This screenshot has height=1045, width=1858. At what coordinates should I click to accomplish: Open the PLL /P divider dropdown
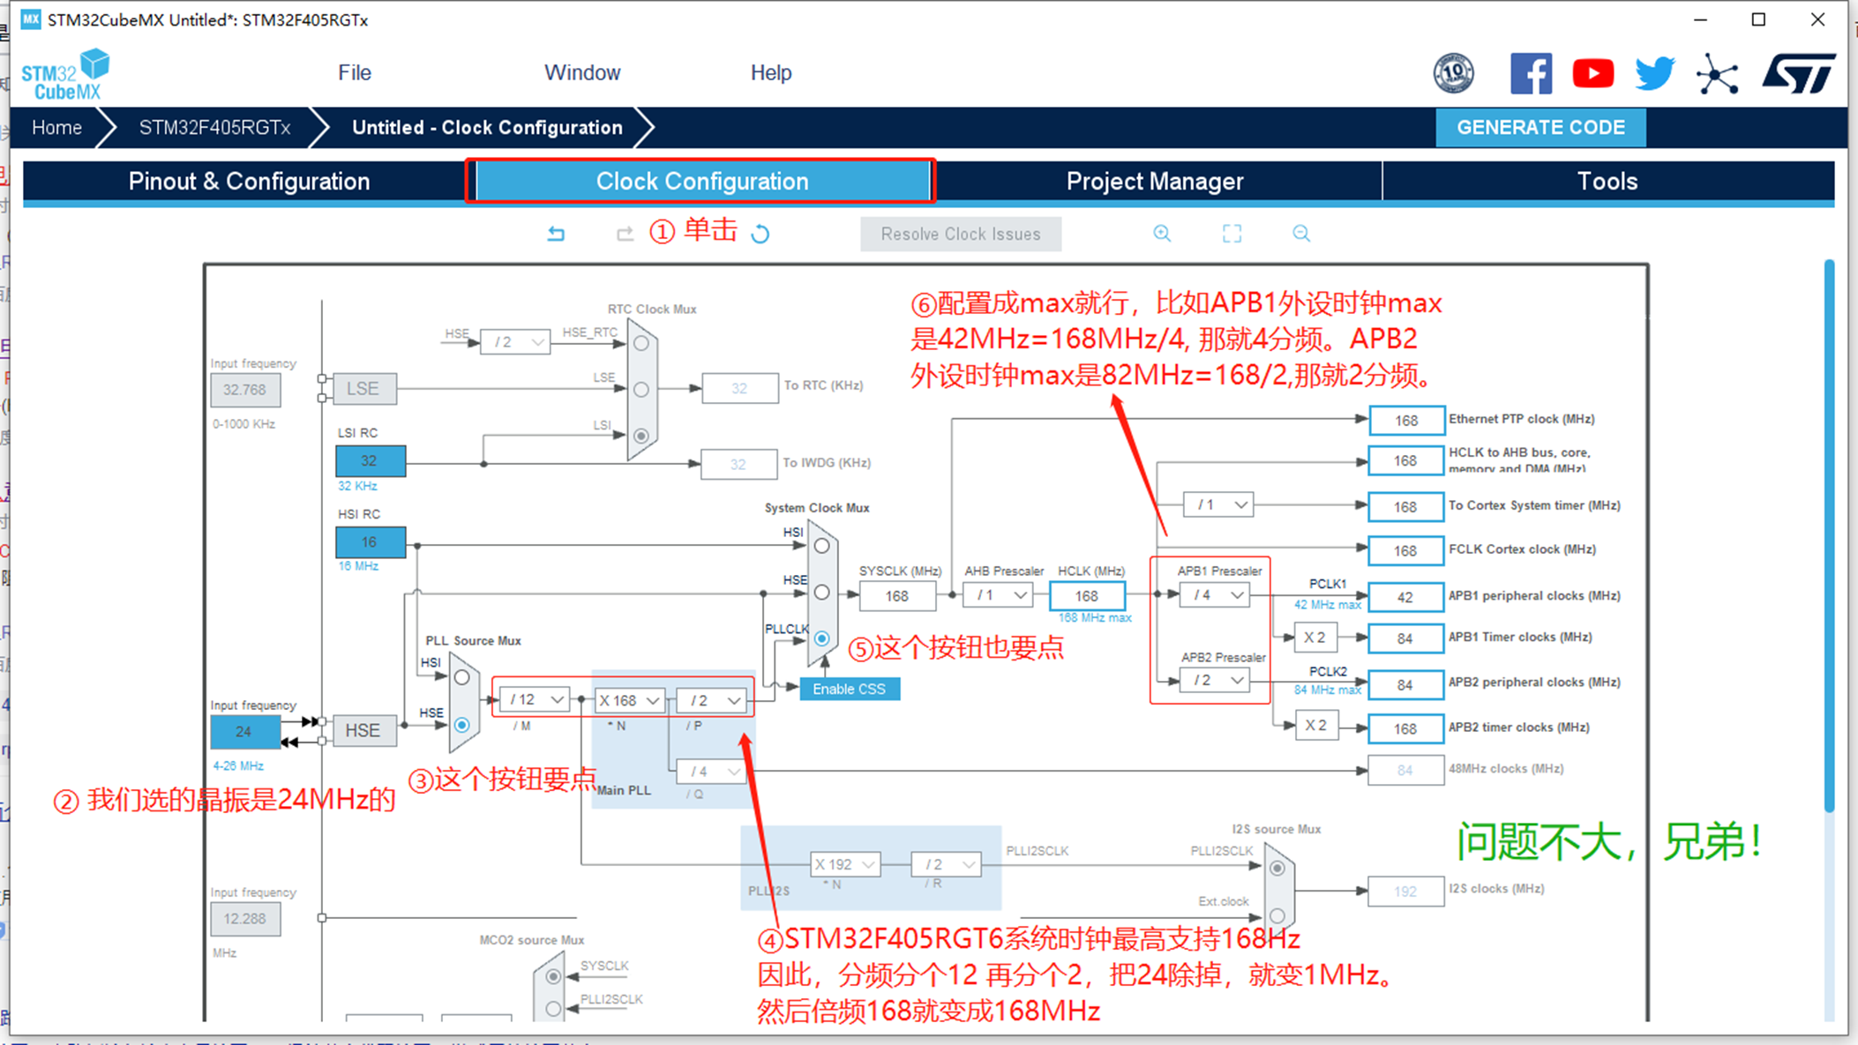tap(713, 700)
